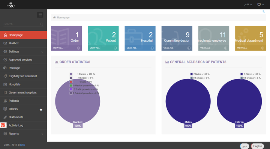This screenshot has width=270, height=149.
Task: Click the Homepage house icon in sidebar
Action: click(5, 35)
